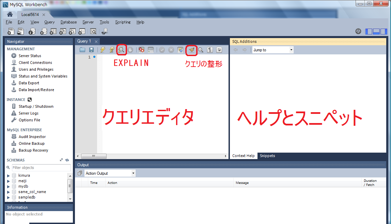Expand the kimura schema
The image size is (391, 224).
coord(8,176)
